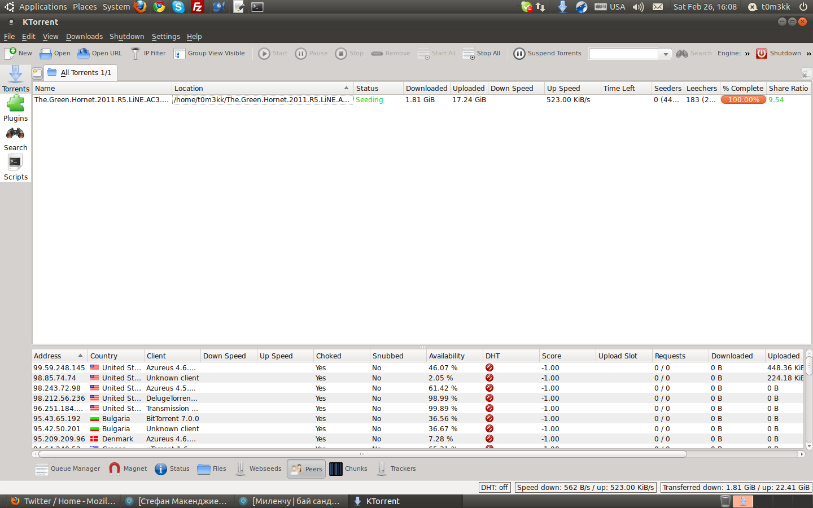813x508 pixels.
Task: Click the Start torrent button
Action: pos(273,54)
